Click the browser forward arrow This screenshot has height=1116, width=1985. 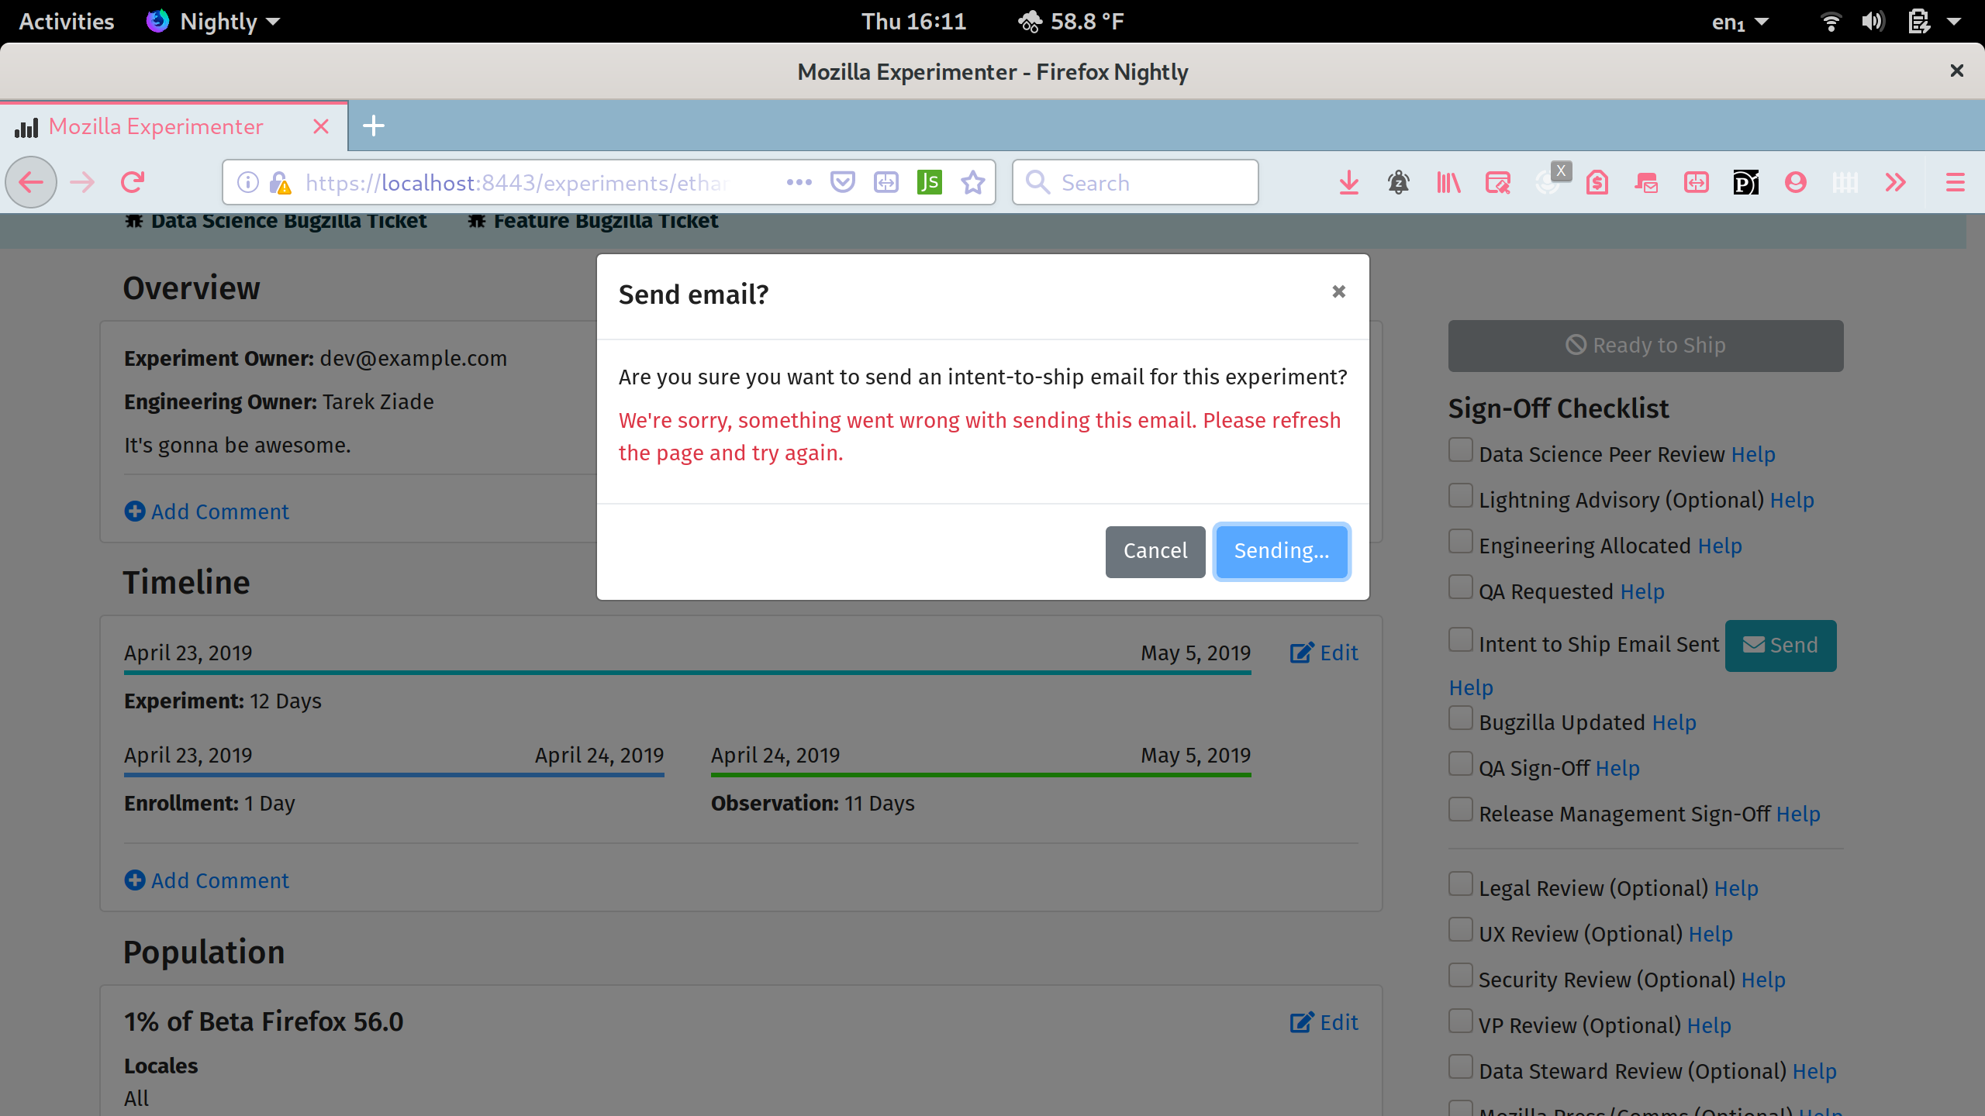click(82, 183)
